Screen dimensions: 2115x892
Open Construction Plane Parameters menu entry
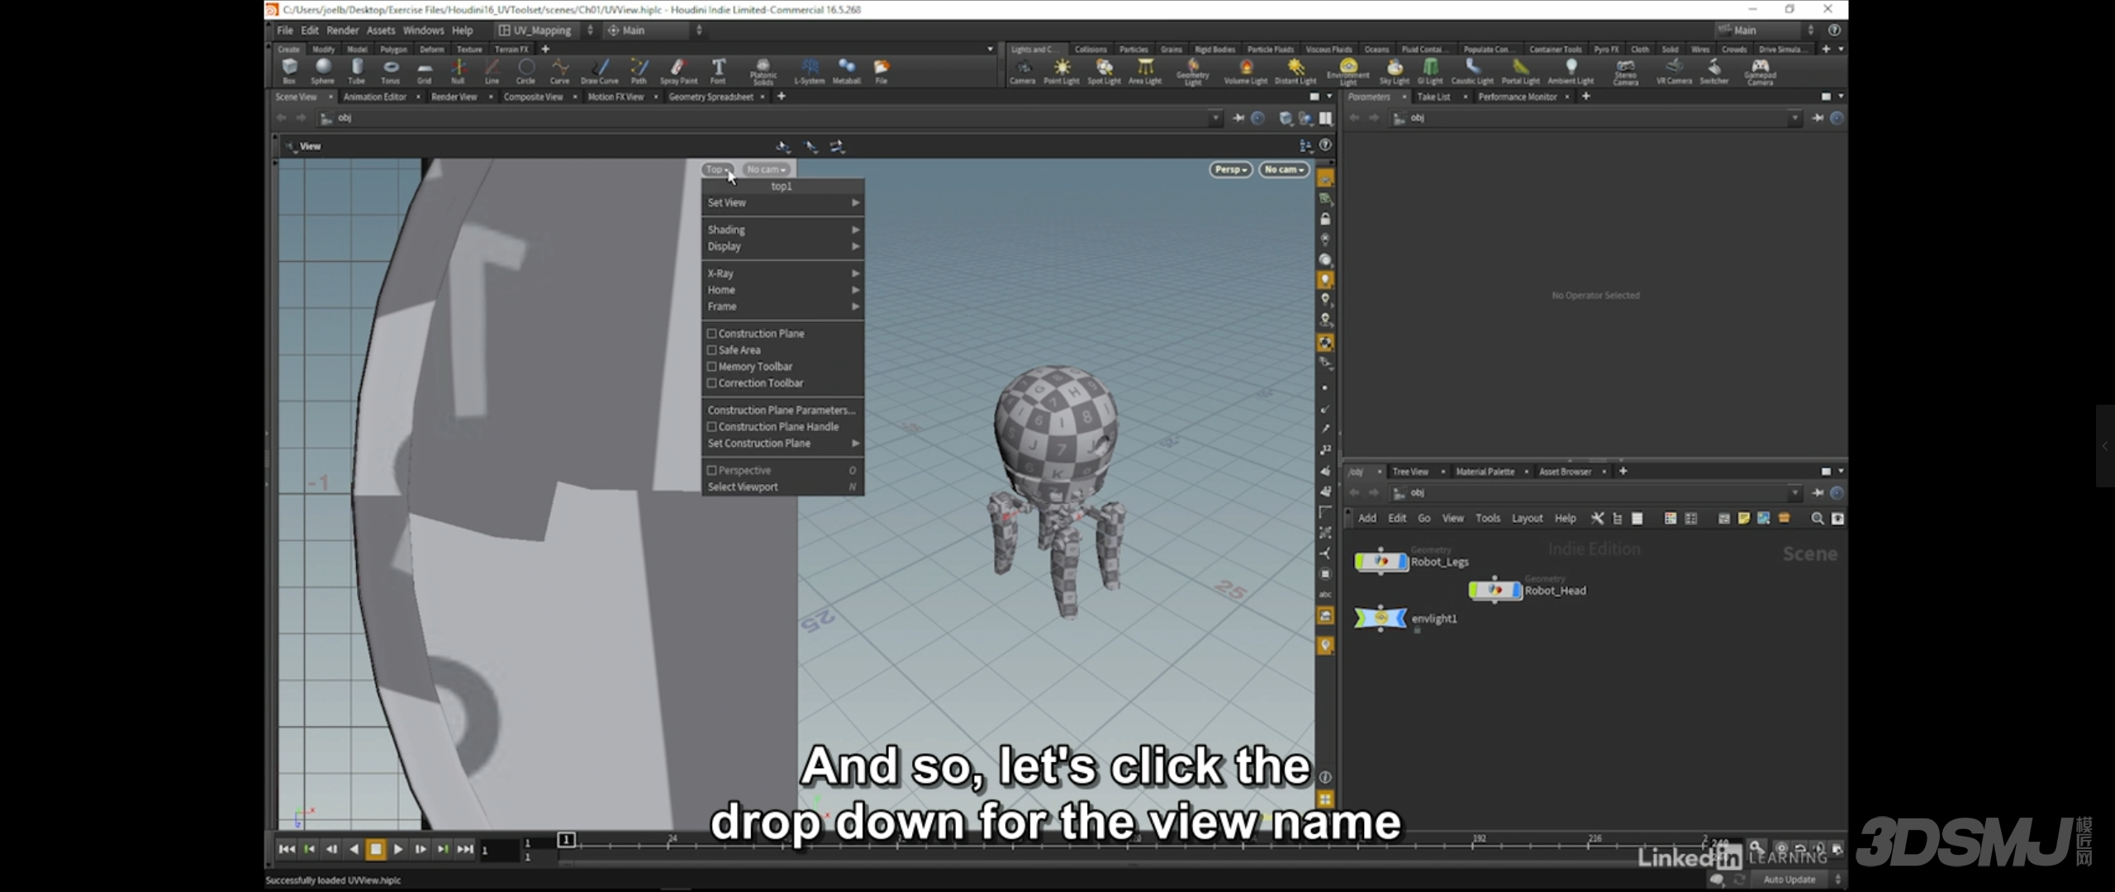782,410
